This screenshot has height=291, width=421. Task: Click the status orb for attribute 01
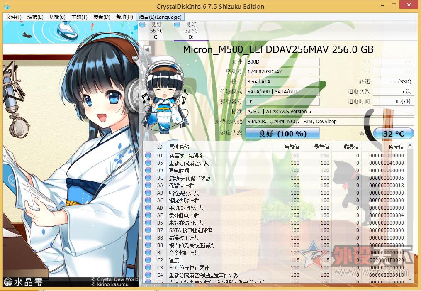coord(148,155)
